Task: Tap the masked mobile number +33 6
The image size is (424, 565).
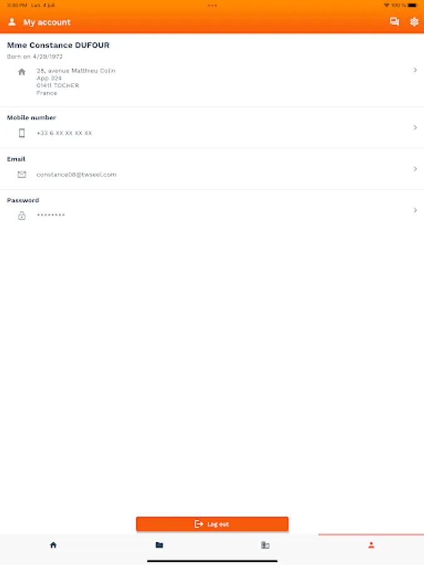Action: (x=64, y=133)
